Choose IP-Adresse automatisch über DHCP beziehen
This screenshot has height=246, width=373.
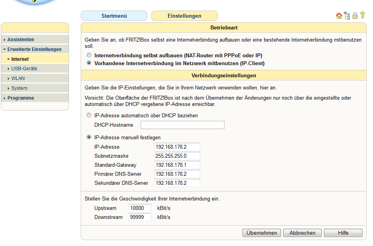pos(89,115)
